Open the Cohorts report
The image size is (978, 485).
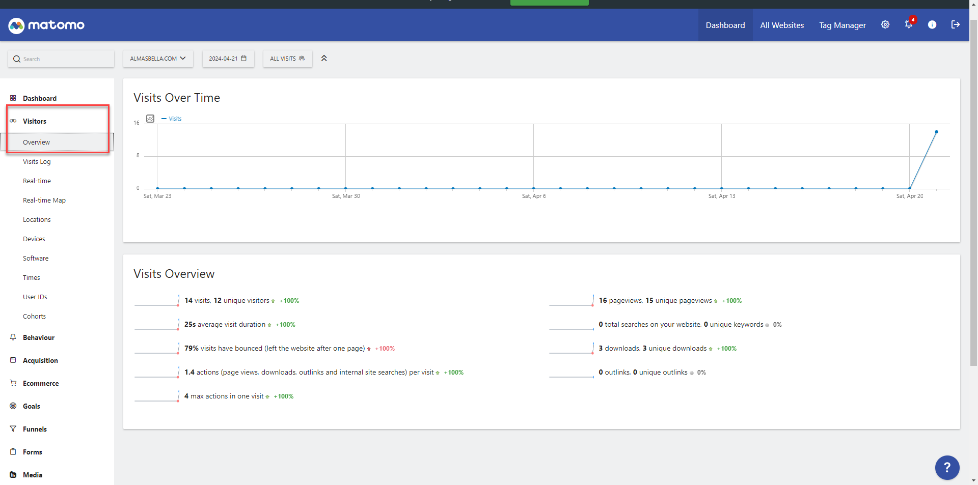(x=34, y=317)
